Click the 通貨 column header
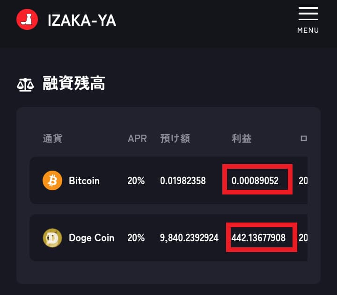The width and height of the screenshot is (337, 295). (x=52, y=138)
